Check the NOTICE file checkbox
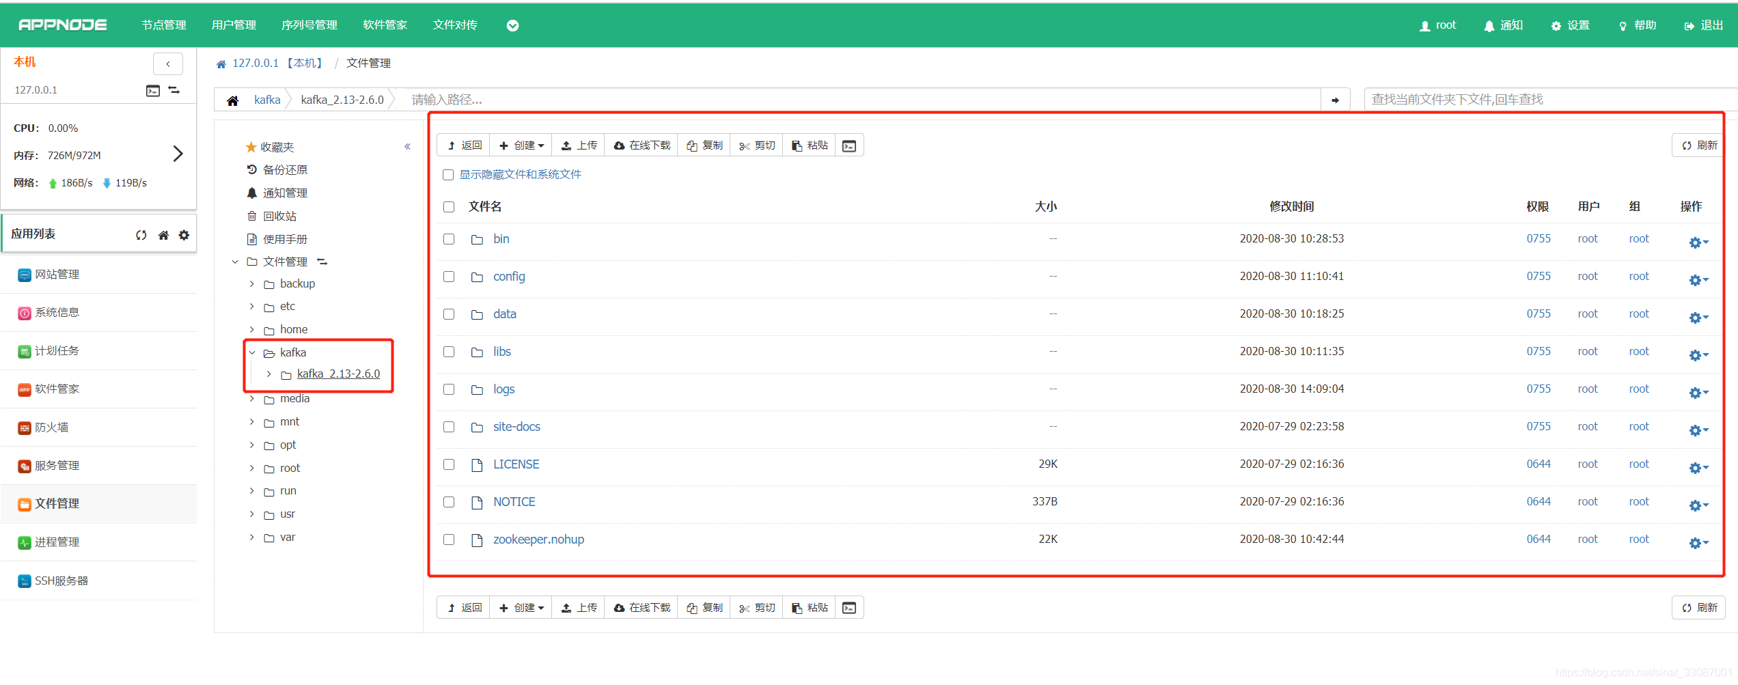This screenshot has width=1738, height=685. tap(449, 502)
